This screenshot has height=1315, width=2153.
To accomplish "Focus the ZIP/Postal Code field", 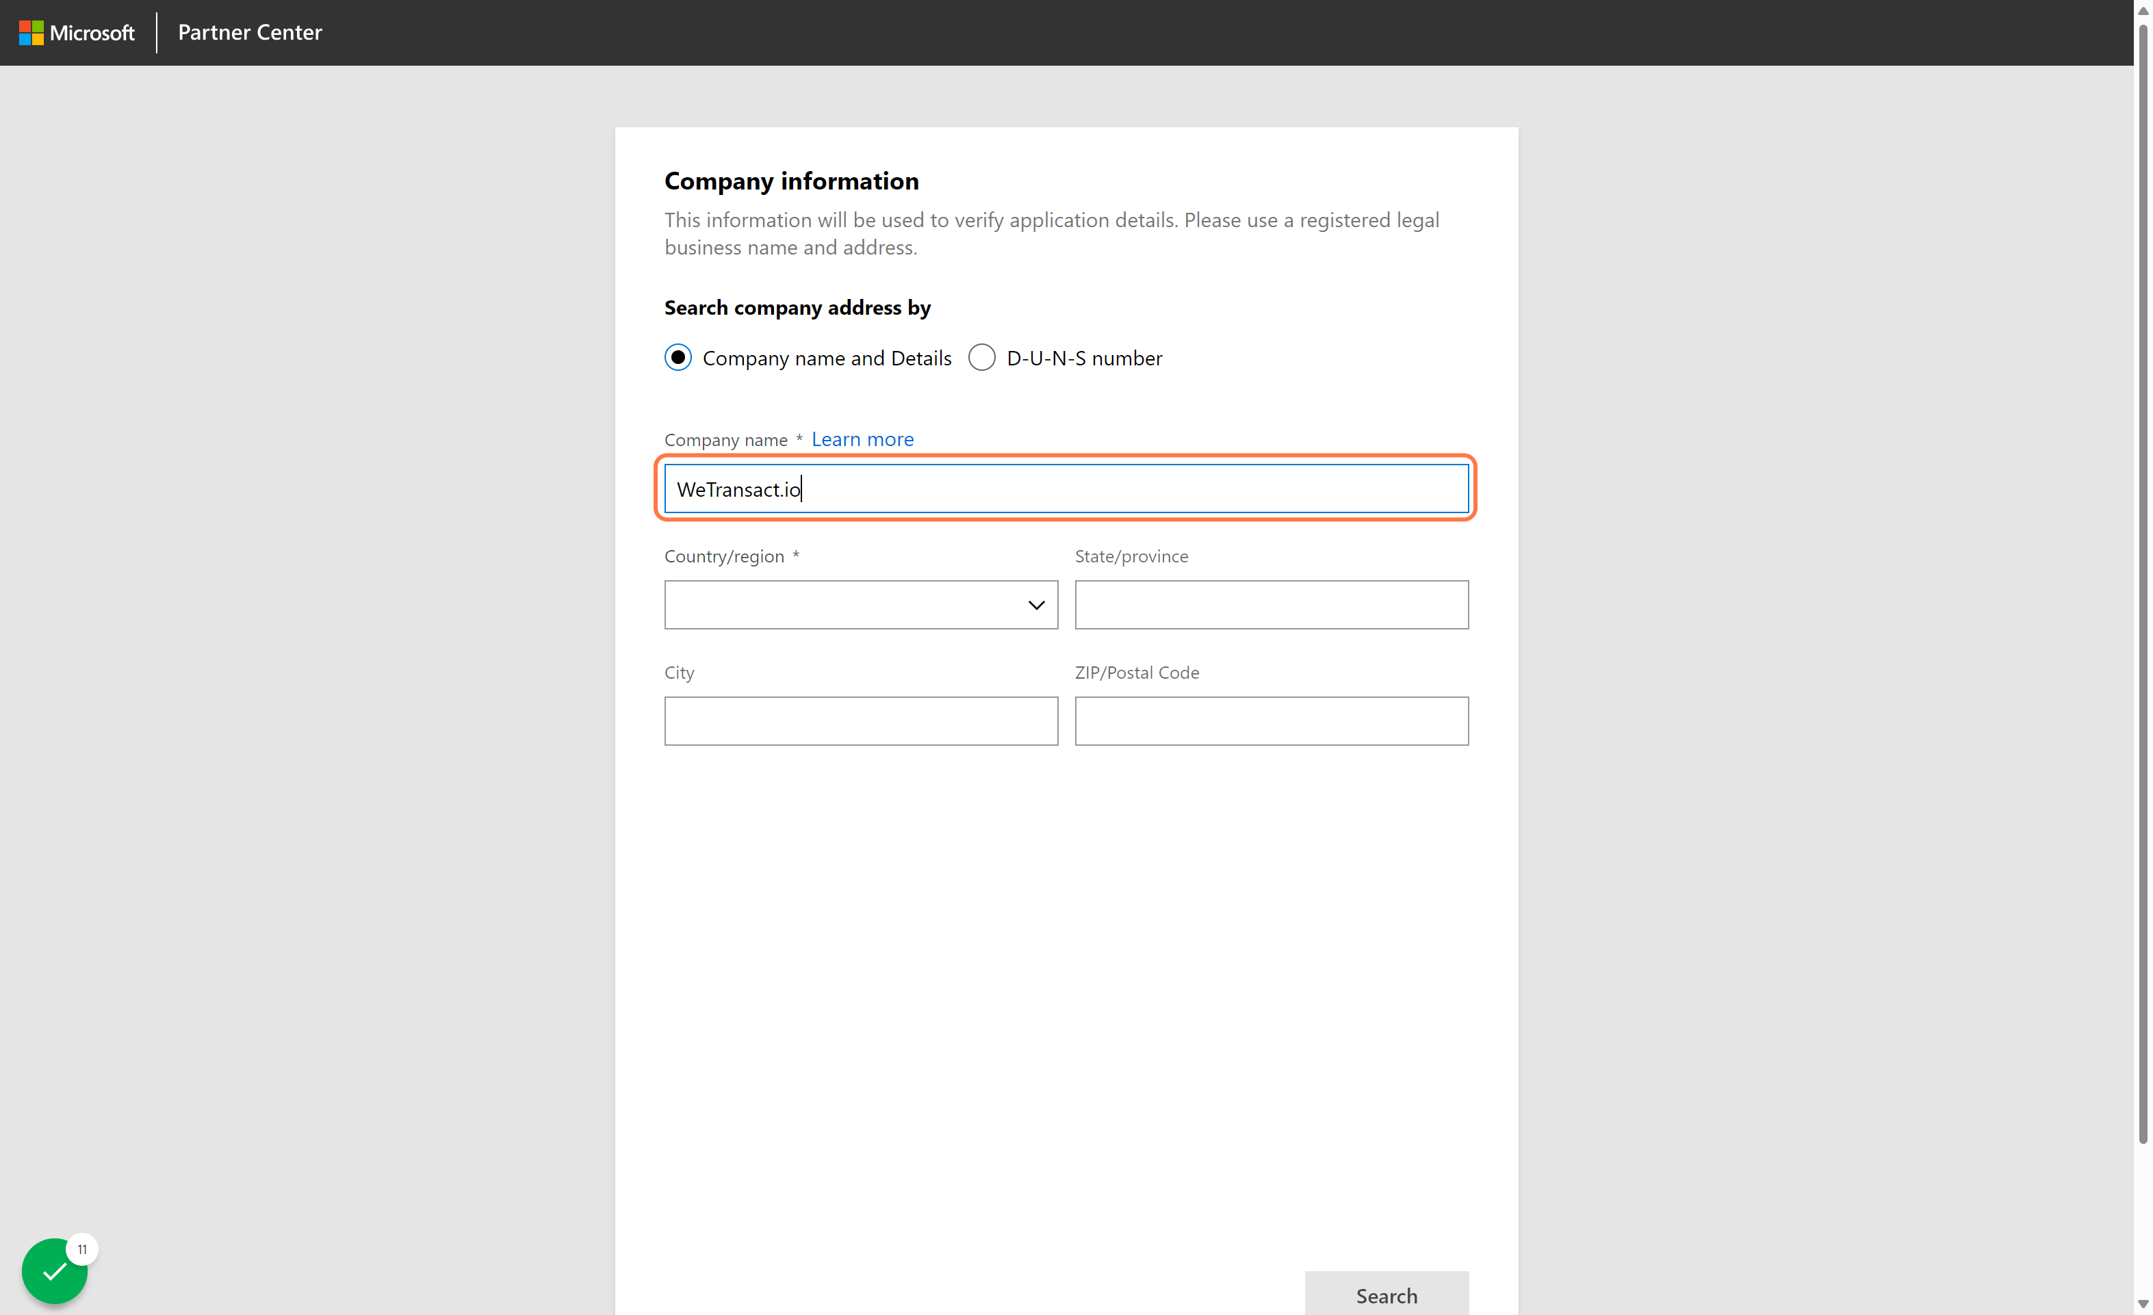I will pos(1272,721).
